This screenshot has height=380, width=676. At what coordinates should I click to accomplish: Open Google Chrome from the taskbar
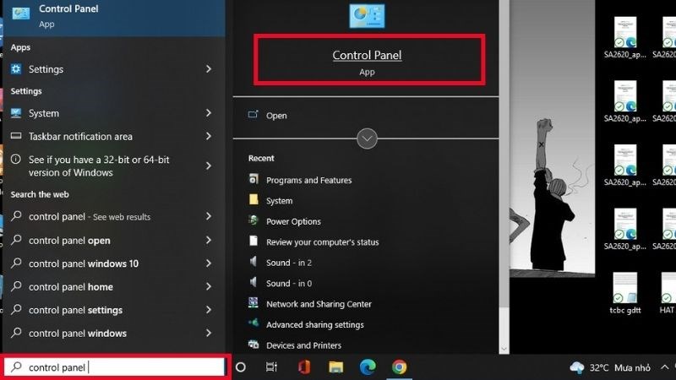pyautogui.click(x=399, y=367)
